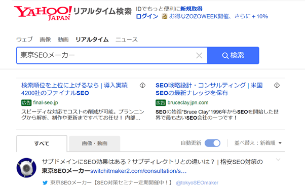Select the リアルタイム search tab

pos(92,40)
